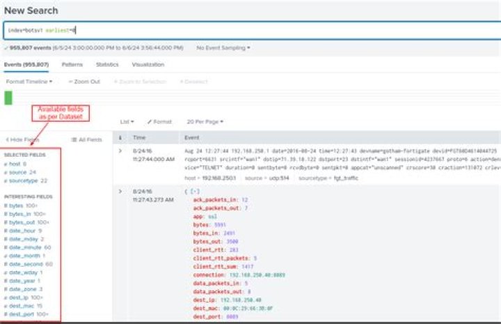The height and width of the screenshot is (324, 501).
Task: Select the source field in Selected Fields
Action: click(19, 172)
